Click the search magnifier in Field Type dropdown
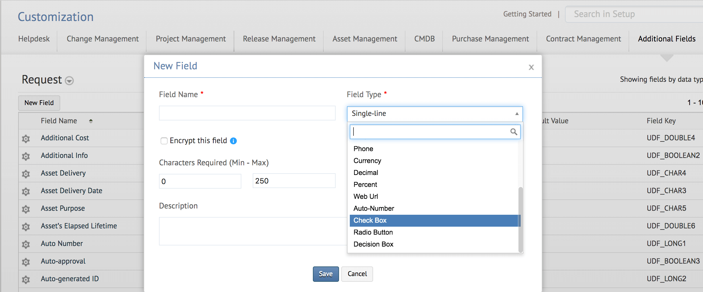 point(513,132)
